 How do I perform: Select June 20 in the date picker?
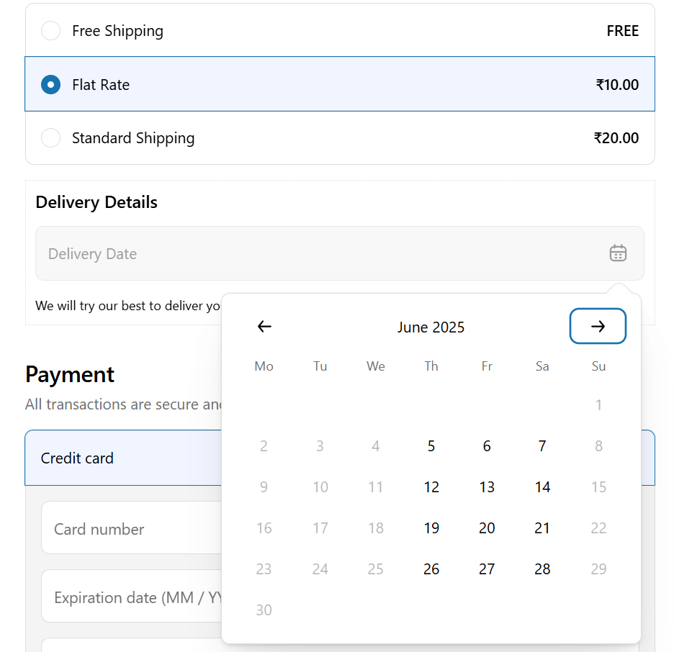point(487,528)
